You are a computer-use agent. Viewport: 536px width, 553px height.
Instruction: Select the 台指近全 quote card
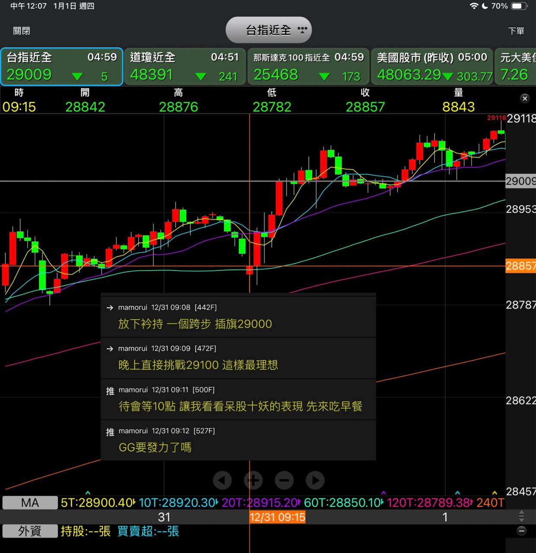[x=62, y=67]
